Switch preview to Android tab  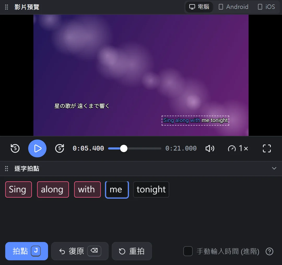233,7
